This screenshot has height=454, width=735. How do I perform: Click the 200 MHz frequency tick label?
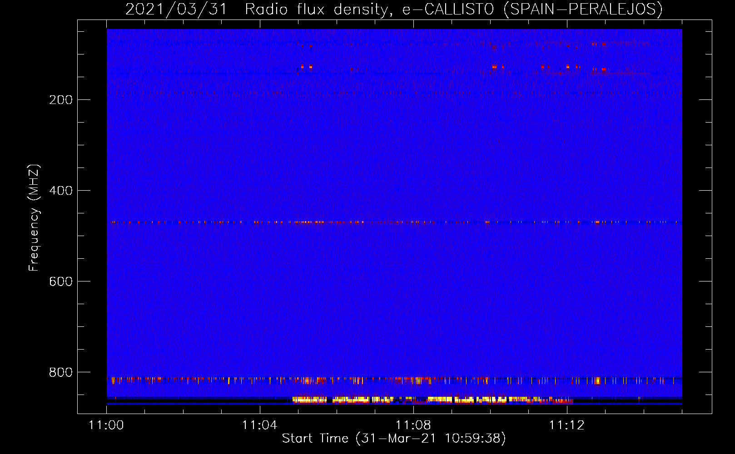pyautogui.click(x=61, y=100)
